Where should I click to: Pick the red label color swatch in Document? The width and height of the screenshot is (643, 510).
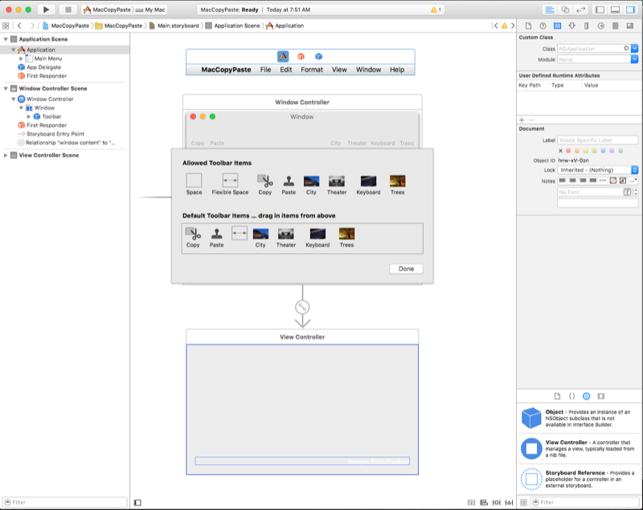pyautogui.click(x=568, y=151)
